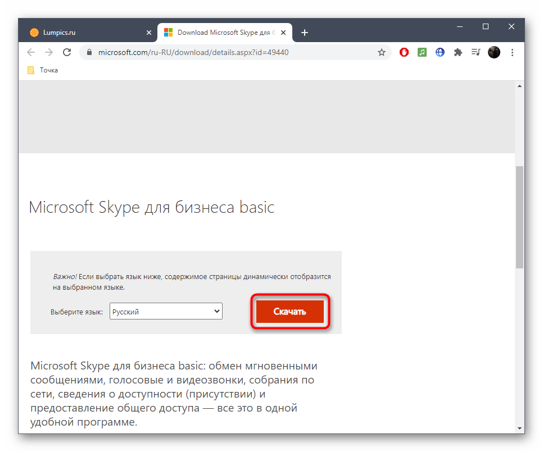The width and height of the screenshot is (543, 452).
Task: Open the blue globe extension icon
Action: (440, 52)
